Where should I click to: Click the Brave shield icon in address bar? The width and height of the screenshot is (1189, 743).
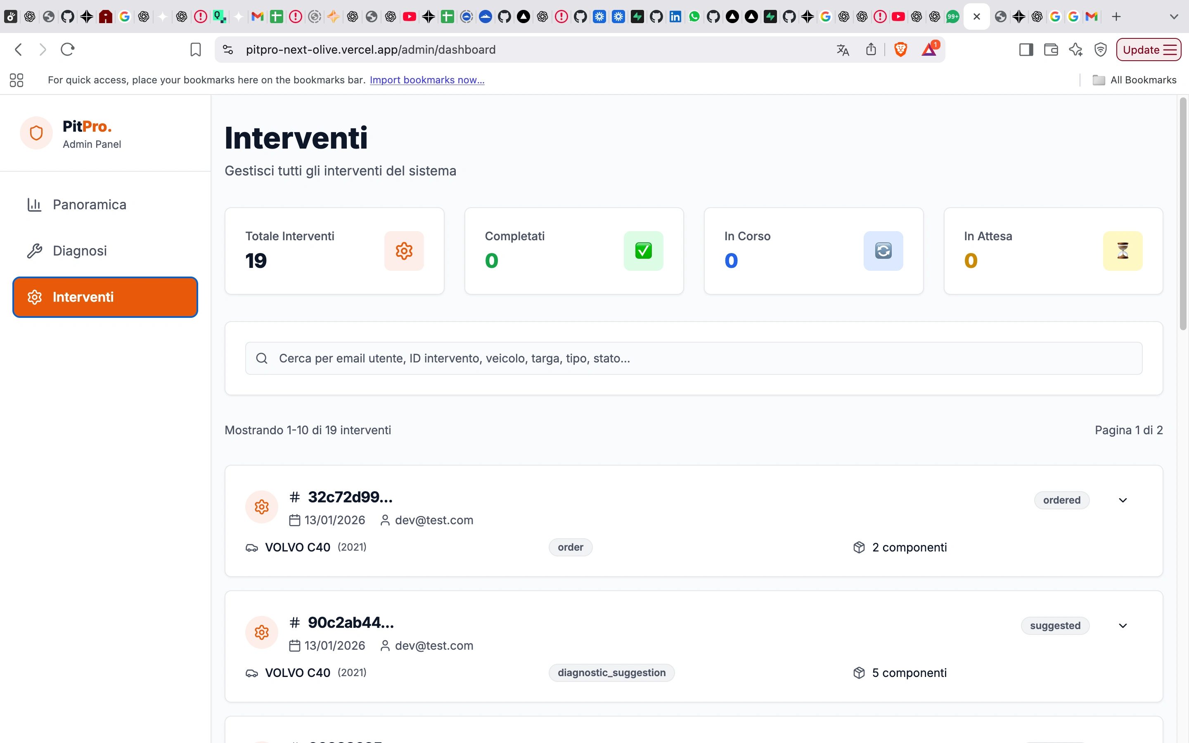tap(900, 50)
